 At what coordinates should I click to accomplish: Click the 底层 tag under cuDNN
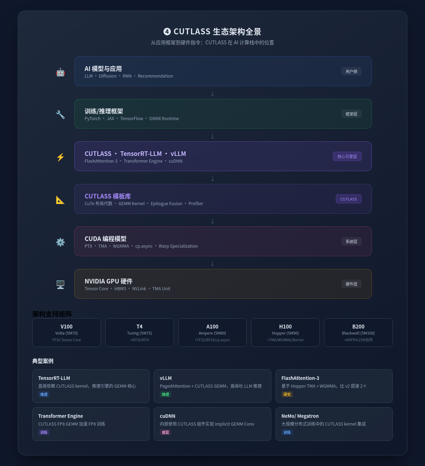[165, 432]
